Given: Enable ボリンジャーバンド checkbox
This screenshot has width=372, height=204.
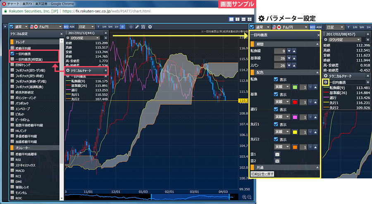Looking at the screenshot, I should [x=12, y=97].
